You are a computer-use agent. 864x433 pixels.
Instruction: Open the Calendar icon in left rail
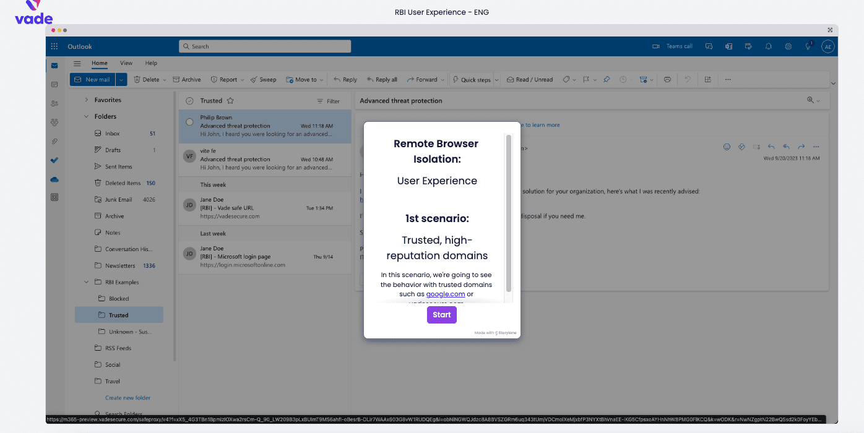click(54, 84)
